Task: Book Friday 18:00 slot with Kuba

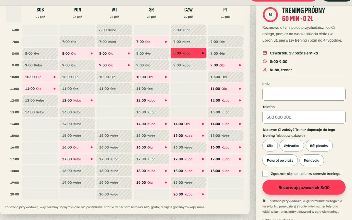Action: pos(226,171)
